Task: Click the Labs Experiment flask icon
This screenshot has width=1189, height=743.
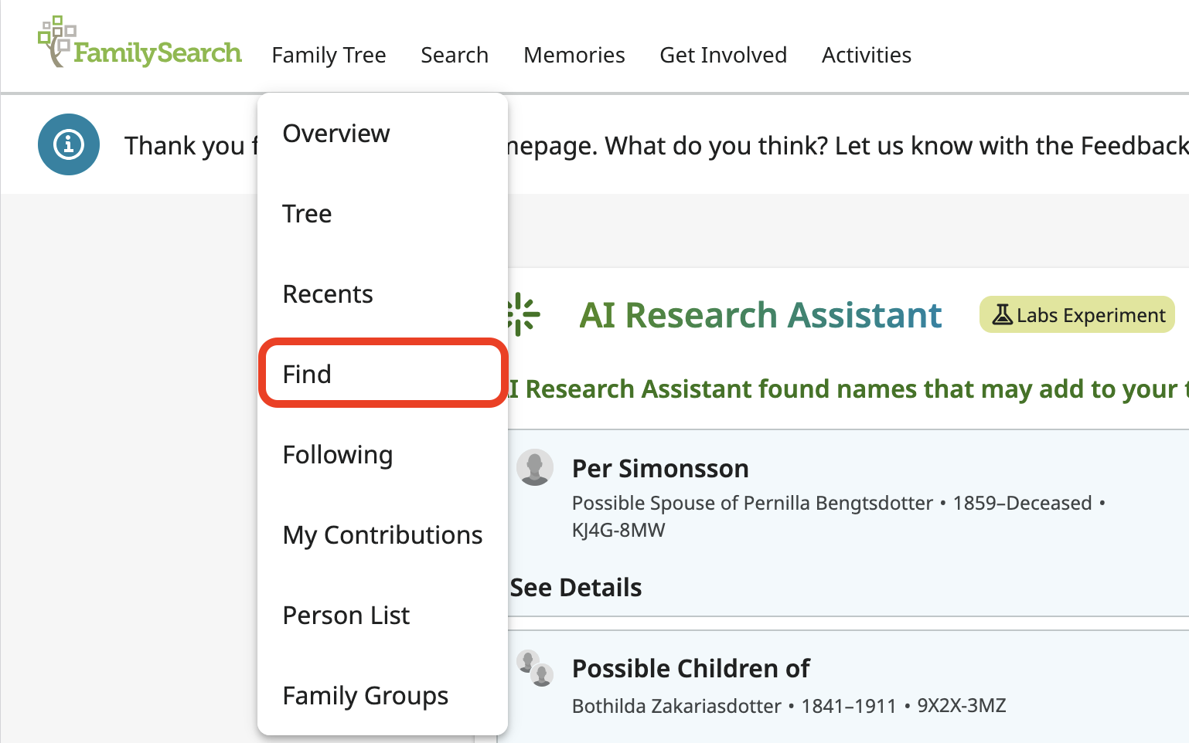Action: pos(1002,314)
